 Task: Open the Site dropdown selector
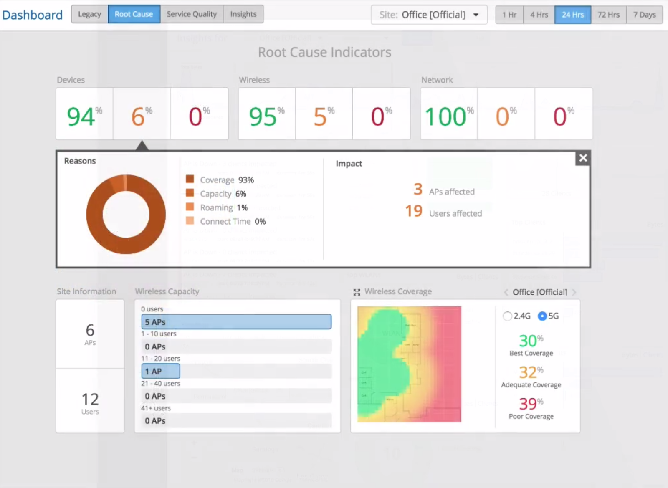click(x=429, y=15)
